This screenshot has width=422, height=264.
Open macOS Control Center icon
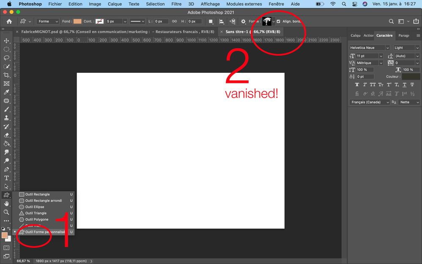tap(355, 4)
